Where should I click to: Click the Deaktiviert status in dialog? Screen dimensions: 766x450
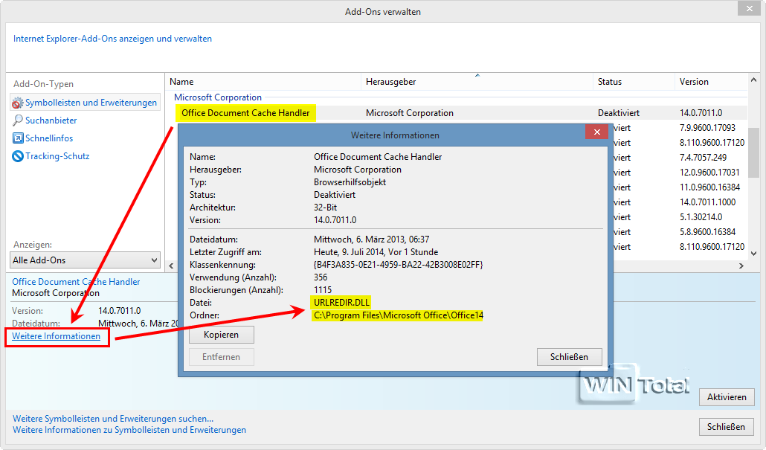pyautogui.click(x=335, y=195)
